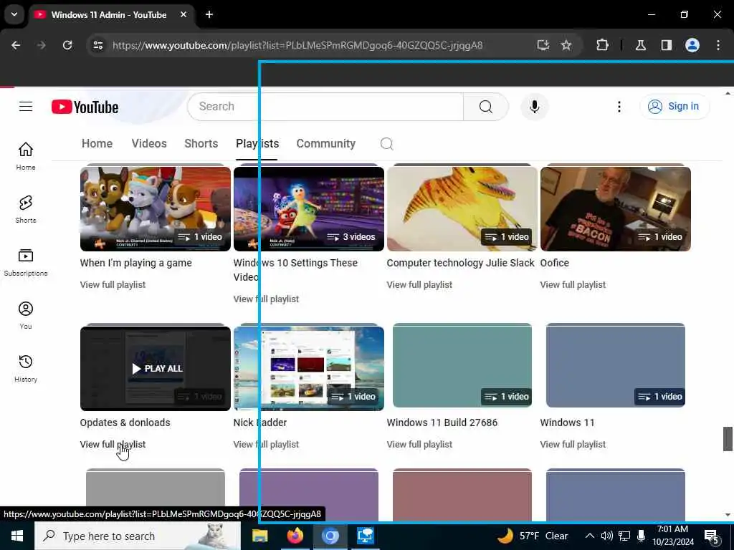Click PLAY ALL on Opdates & donloads
734x550 pixels.
pyautogui.click(x=157, y=369)
